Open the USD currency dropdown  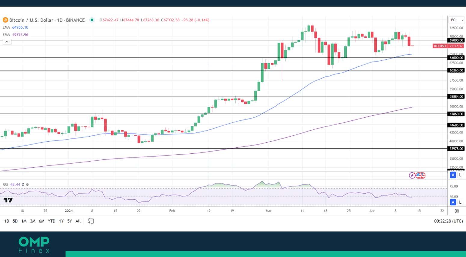[x=456, y=20]
